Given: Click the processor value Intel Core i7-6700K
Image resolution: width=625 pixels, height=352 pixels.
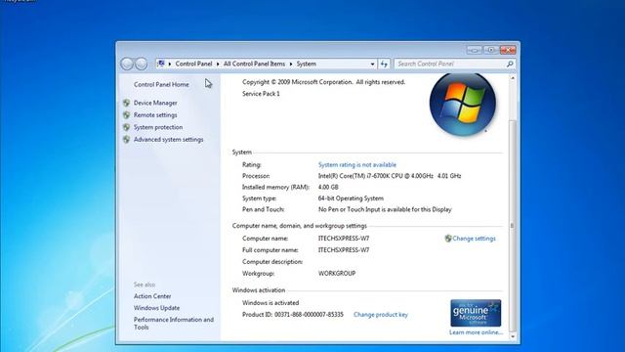Looking at the screenshot, I should 390,176.
